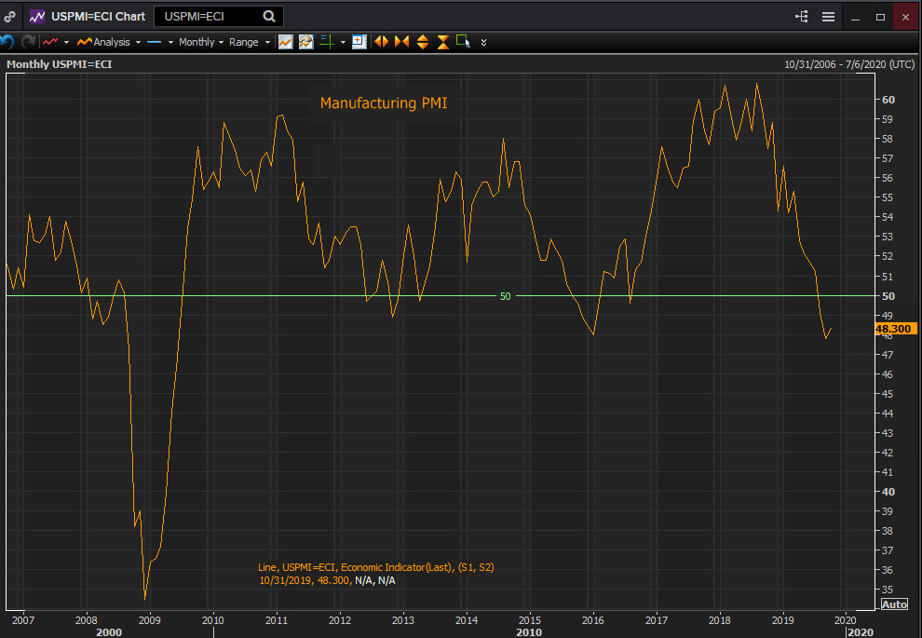
Task: Open the Analysis dropdown
Action: (x=110, y=42)
